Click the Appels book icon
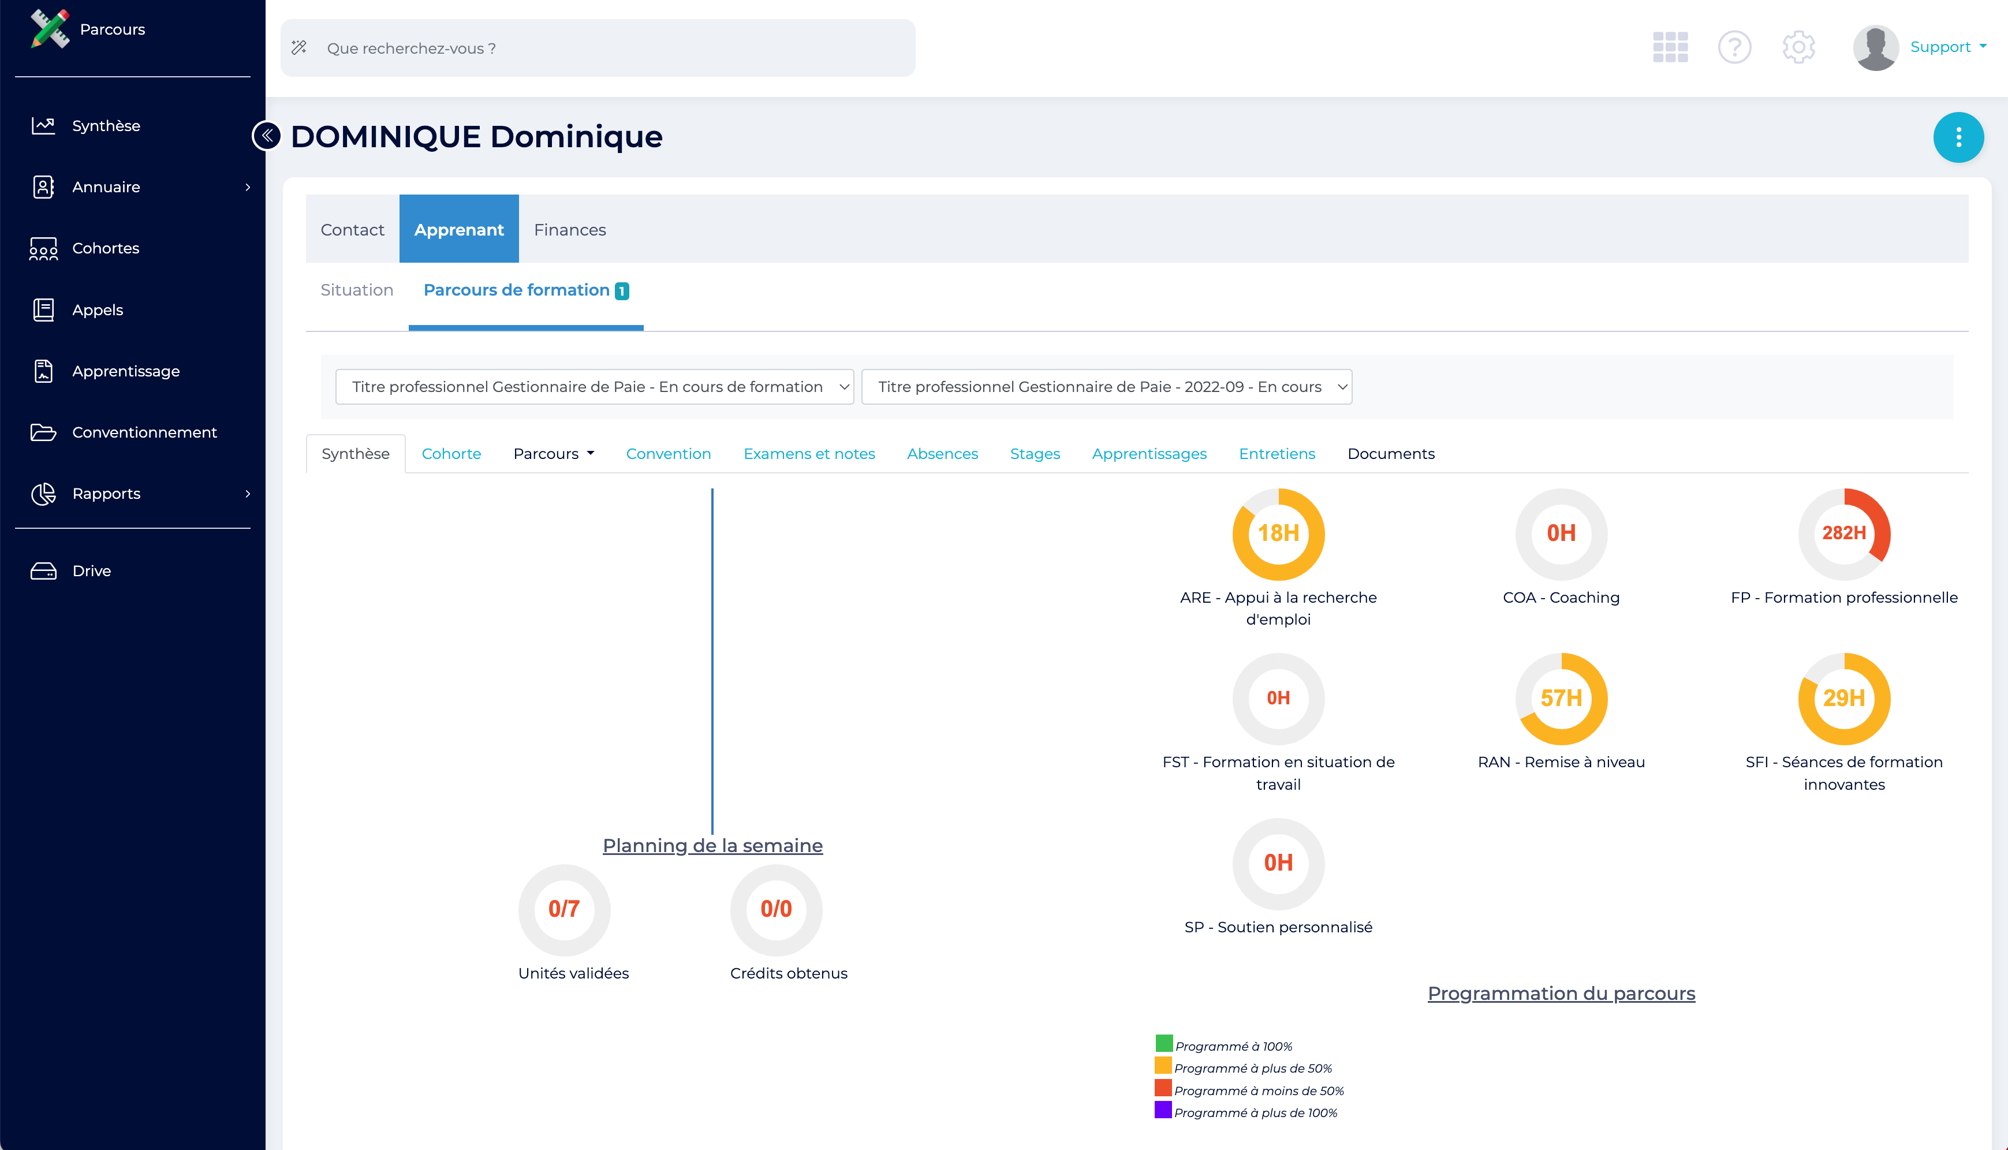The width and height of the screenshot is (2008, 1150). point(43,309)
